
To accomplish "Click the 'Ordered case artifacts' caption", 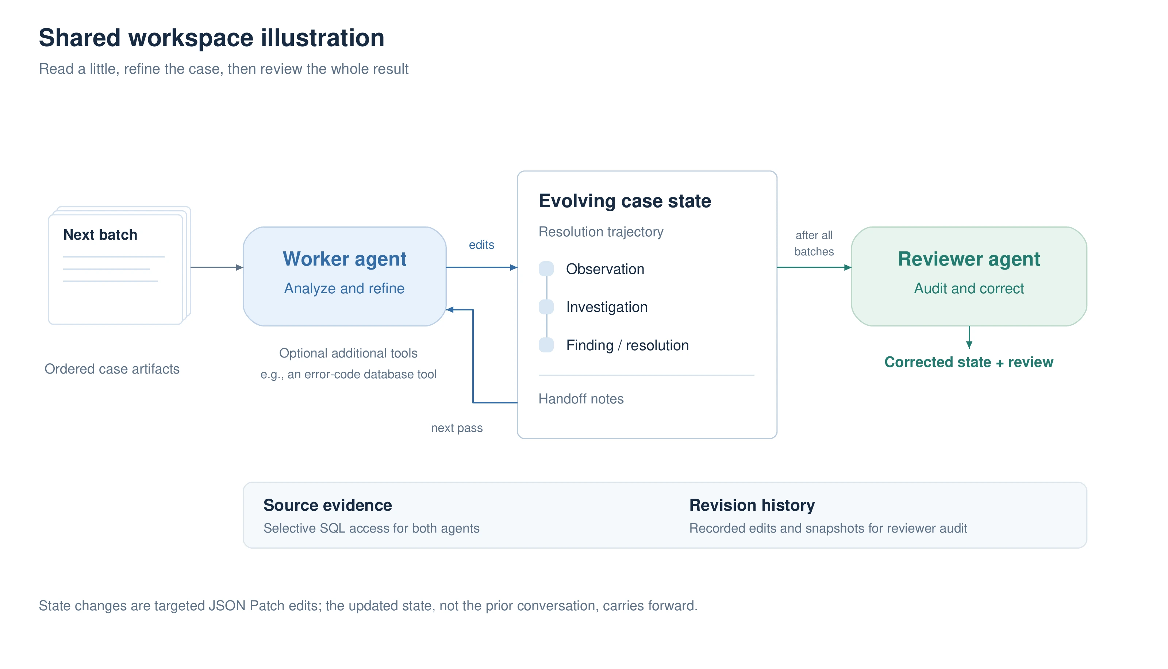I will coord(112,369).
